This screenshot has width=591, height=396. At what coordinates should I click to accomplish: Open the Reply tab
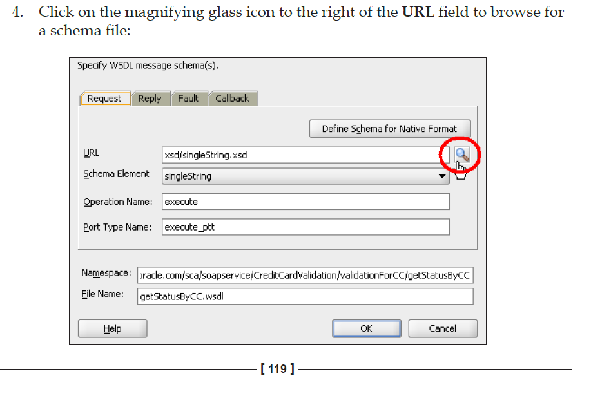tap(150, 99)
